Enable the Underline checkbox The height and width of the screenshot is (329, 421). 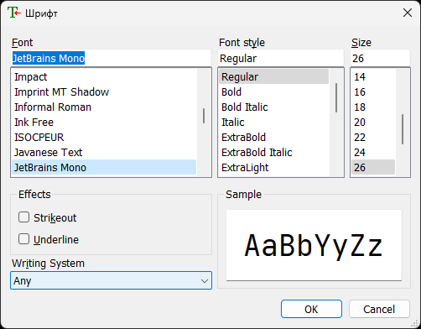click(23, 239)
